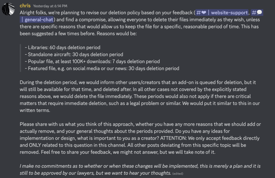Click the paragraph starting "During the deletion period"
Image resolution: width=275 pixels, height=178 pixels.
(x=140, y=96)
